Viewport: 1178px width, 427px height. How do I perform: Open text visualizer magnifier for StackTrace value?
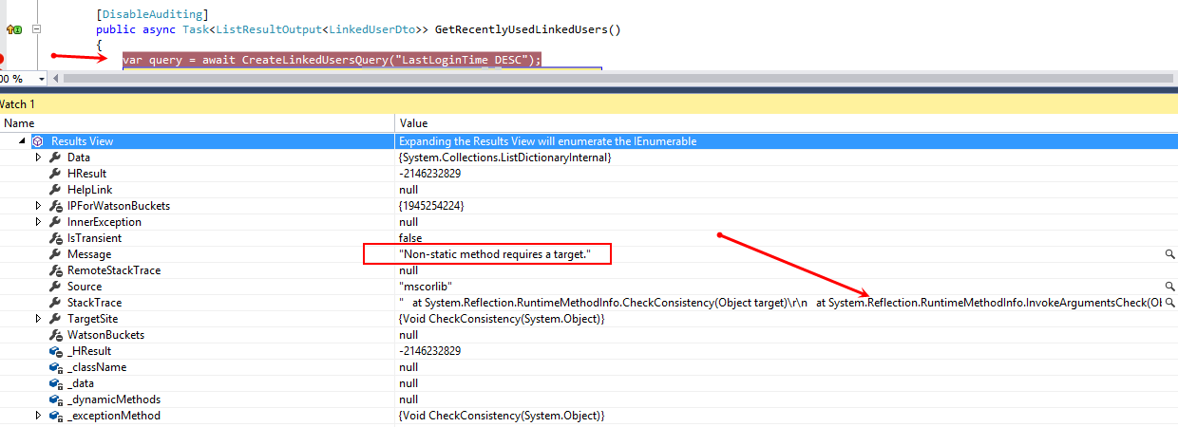(1169, 303)
